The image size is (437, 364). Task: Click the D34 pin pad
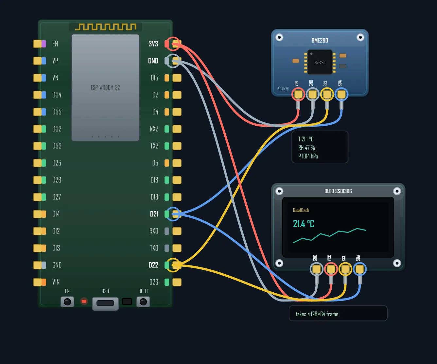38,95
